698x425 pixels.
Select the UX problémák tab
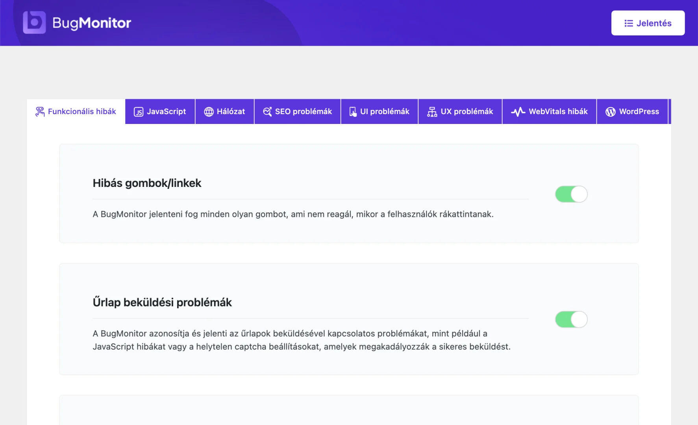(460, 112)
